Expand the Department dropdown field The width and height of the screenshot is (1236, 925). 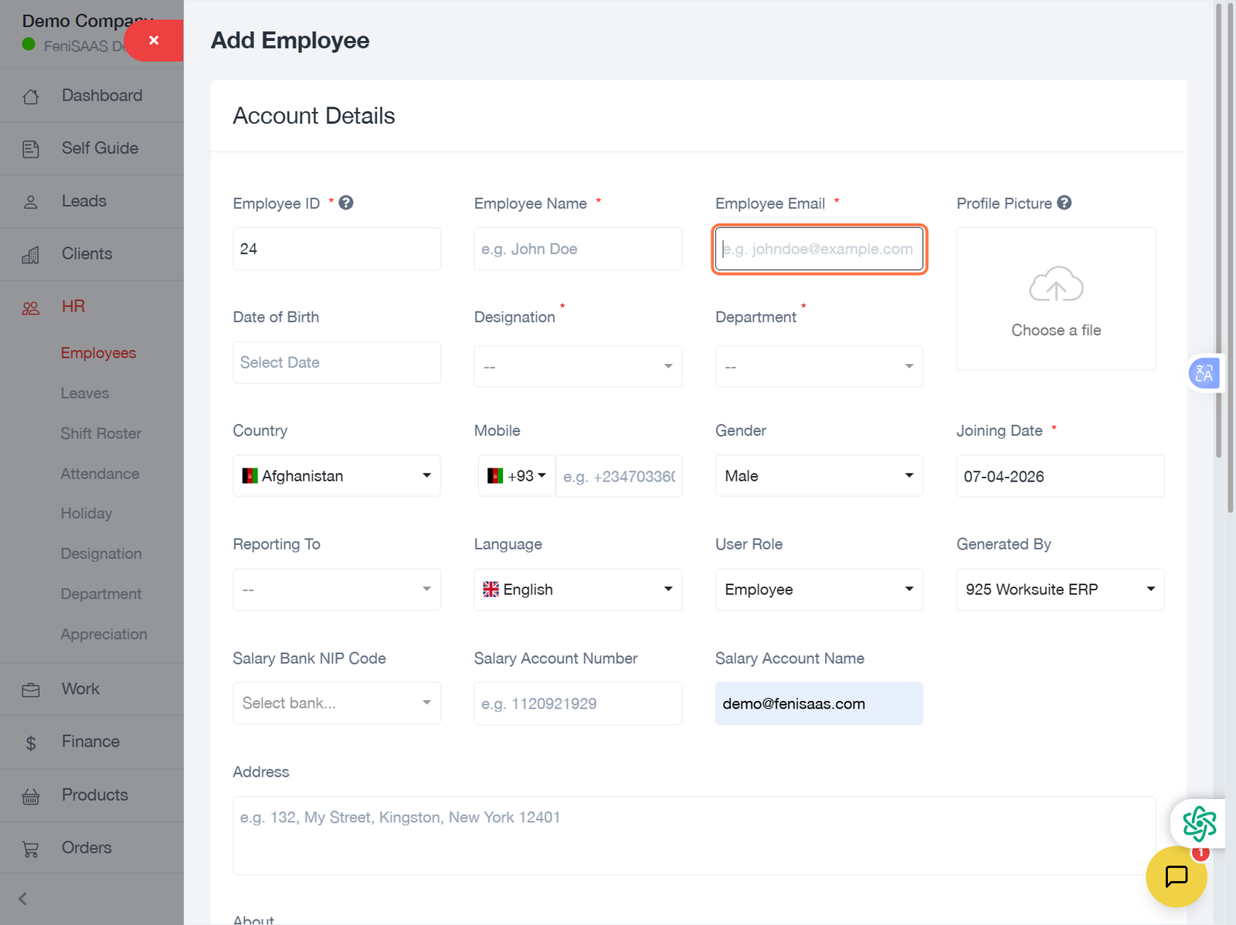click(x=818, y=366)
